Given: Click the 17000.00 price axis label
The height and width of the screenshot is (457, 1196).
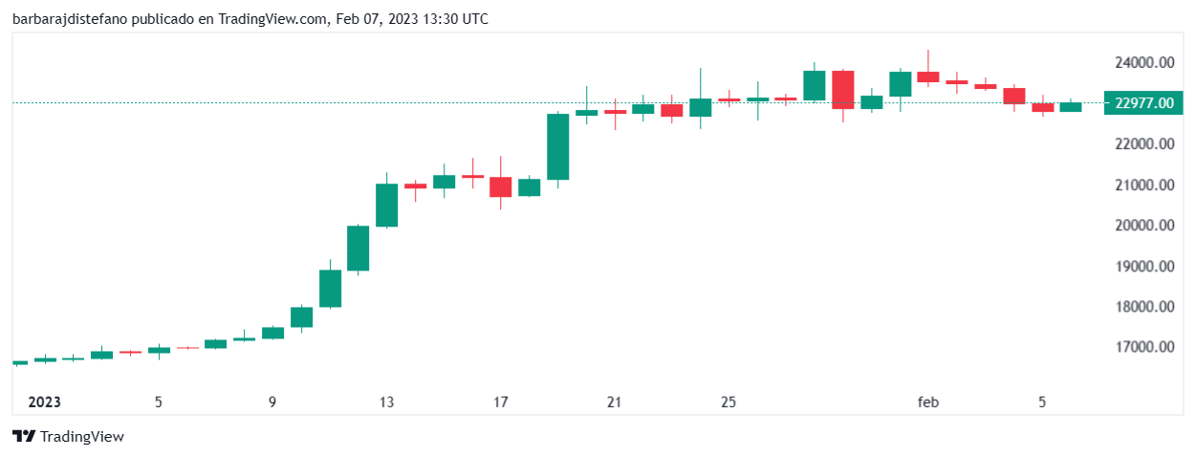Looking at the screenshot, I should tap(1144, 348).
